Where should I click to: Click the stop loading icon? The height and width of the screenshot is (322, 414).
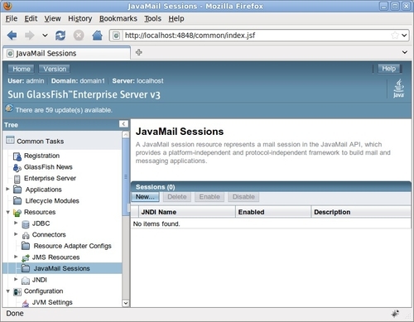(x=79, y=36)
